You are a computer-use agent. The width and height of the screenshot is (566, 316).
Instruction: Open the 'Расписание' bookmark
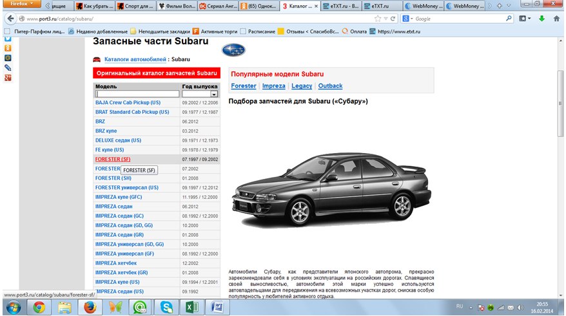[258, 32]
